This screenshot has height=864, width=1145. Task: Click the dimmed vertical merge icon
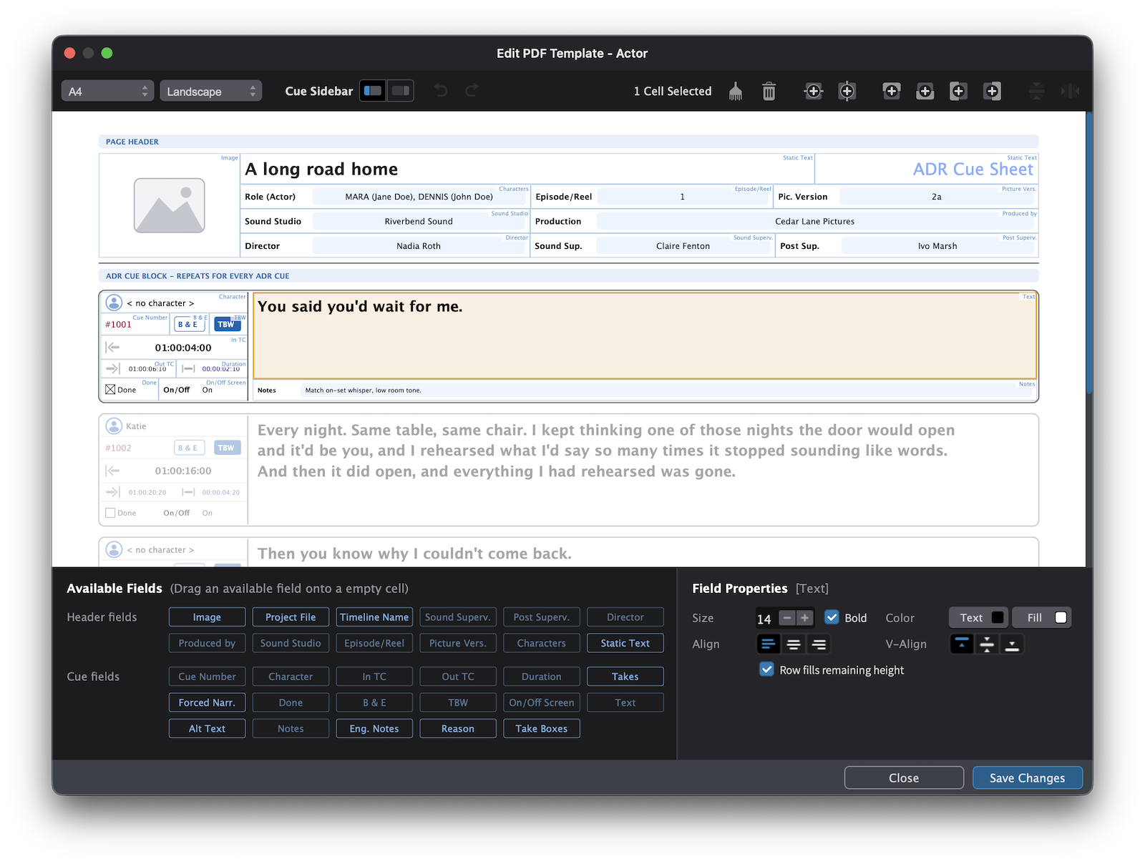pyautogui.click(x=1036, y=92)
